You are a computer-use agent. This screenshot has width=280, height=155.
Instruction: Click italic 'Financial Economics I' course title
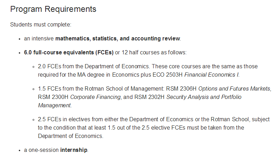pos(211,75)
